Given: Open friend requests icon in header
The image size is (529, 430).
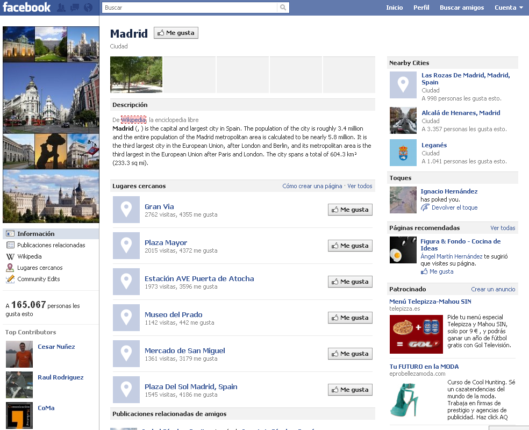Looking at the screenshot, I should [x=61, y=8].
